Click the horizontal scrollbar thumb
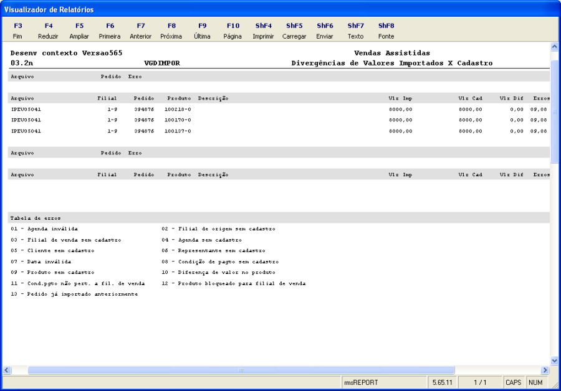 (x=241, y=370)
